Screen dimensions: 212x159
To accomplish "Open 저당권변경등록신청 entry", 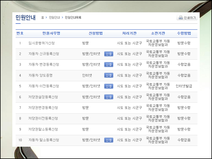I will click(43, 108).
